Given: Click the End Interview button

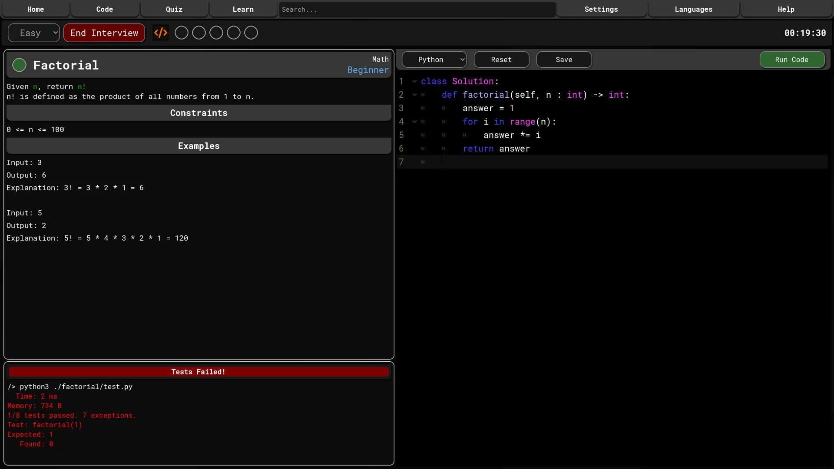Looking at the screenshot, I should tap(104, 33).
